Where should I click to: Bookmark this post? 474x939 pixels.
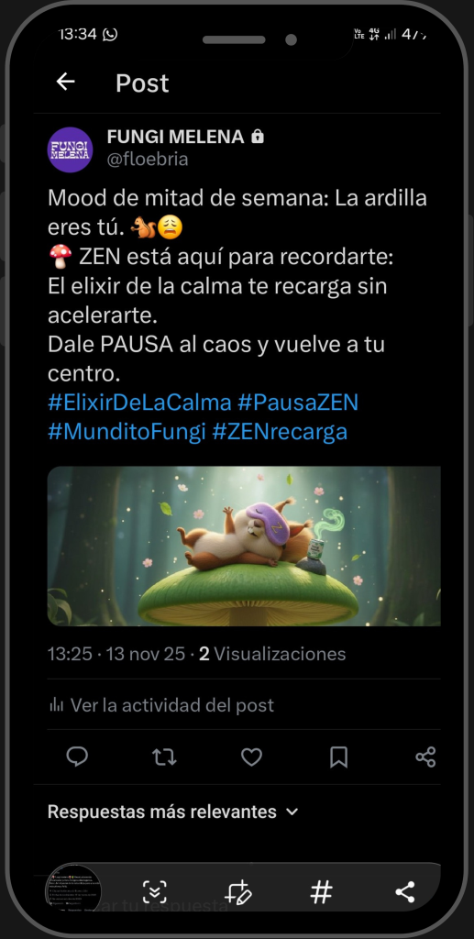[x=338, y=757]
